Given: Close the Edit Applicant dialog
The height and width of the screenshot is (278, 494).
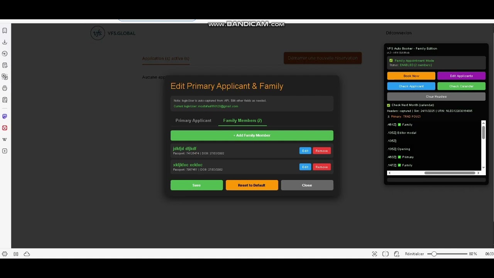Looking at the screenshot, I should [307, 185].
